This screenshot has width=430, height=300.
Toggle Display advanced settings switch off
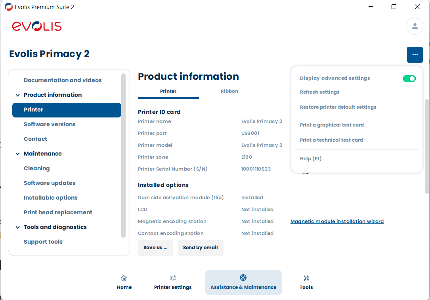tap(409, 79)
